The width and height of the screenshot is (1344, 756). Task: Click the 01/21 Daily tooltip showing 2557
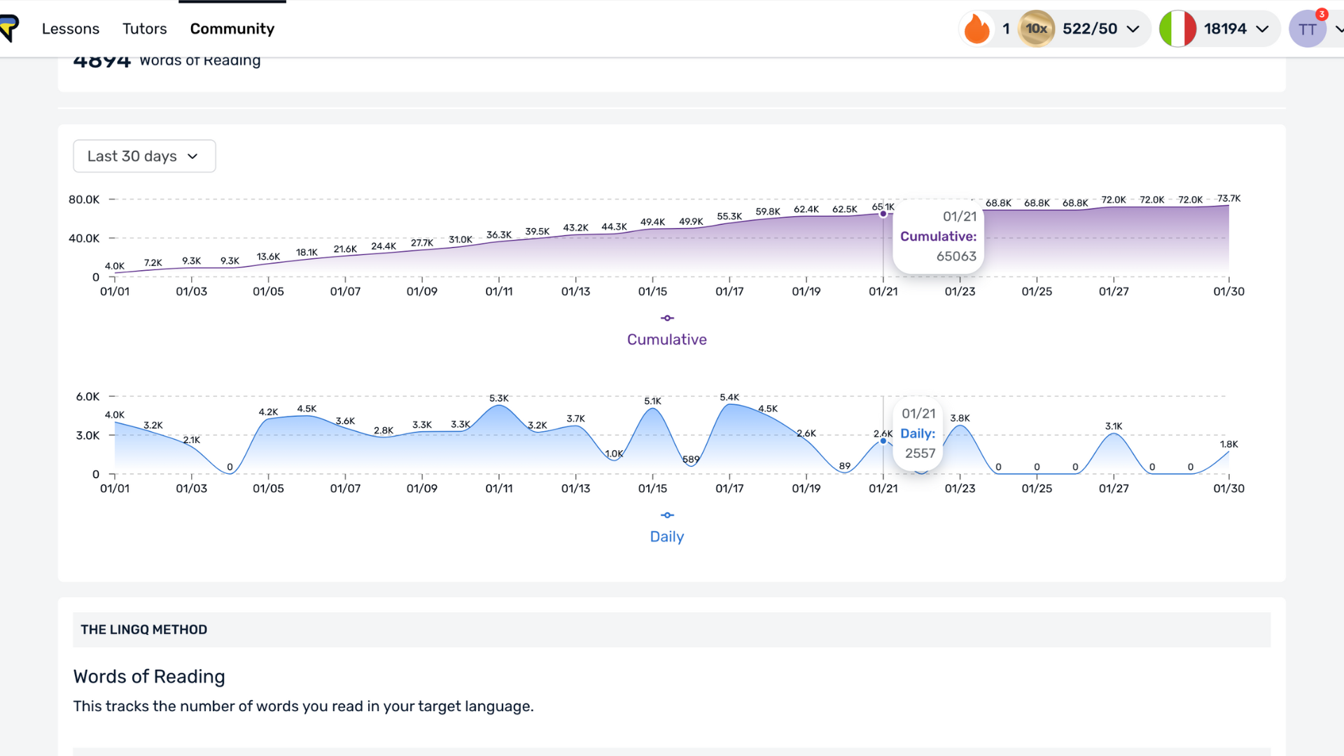click(918, 433)
